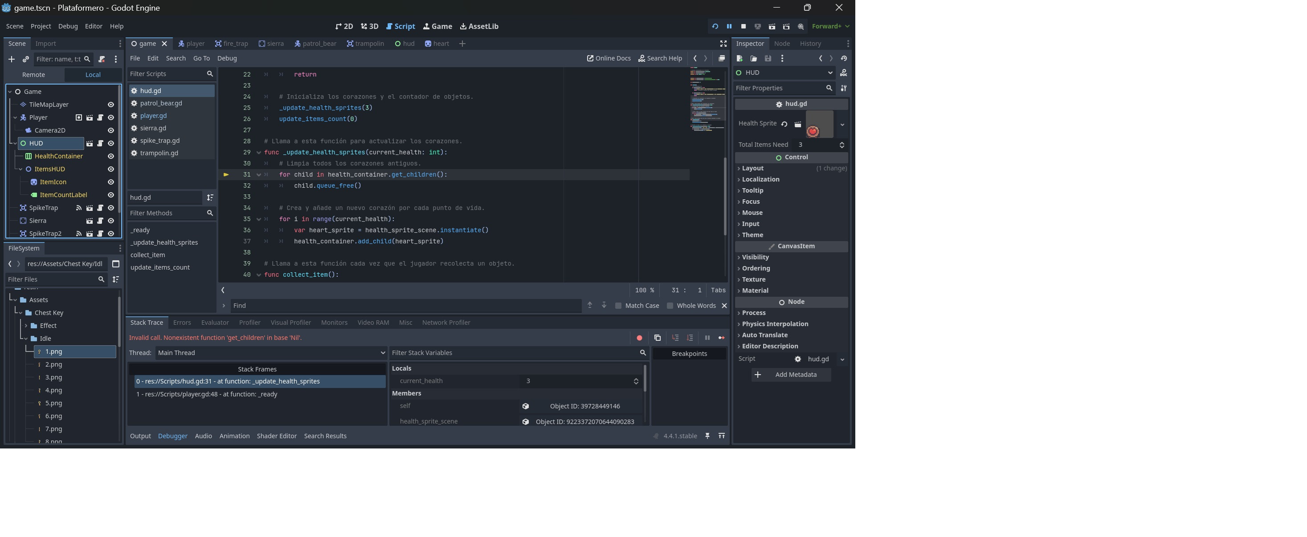Collapse the Chest Key folder
1307x537 pixels.
click(21, 313)
